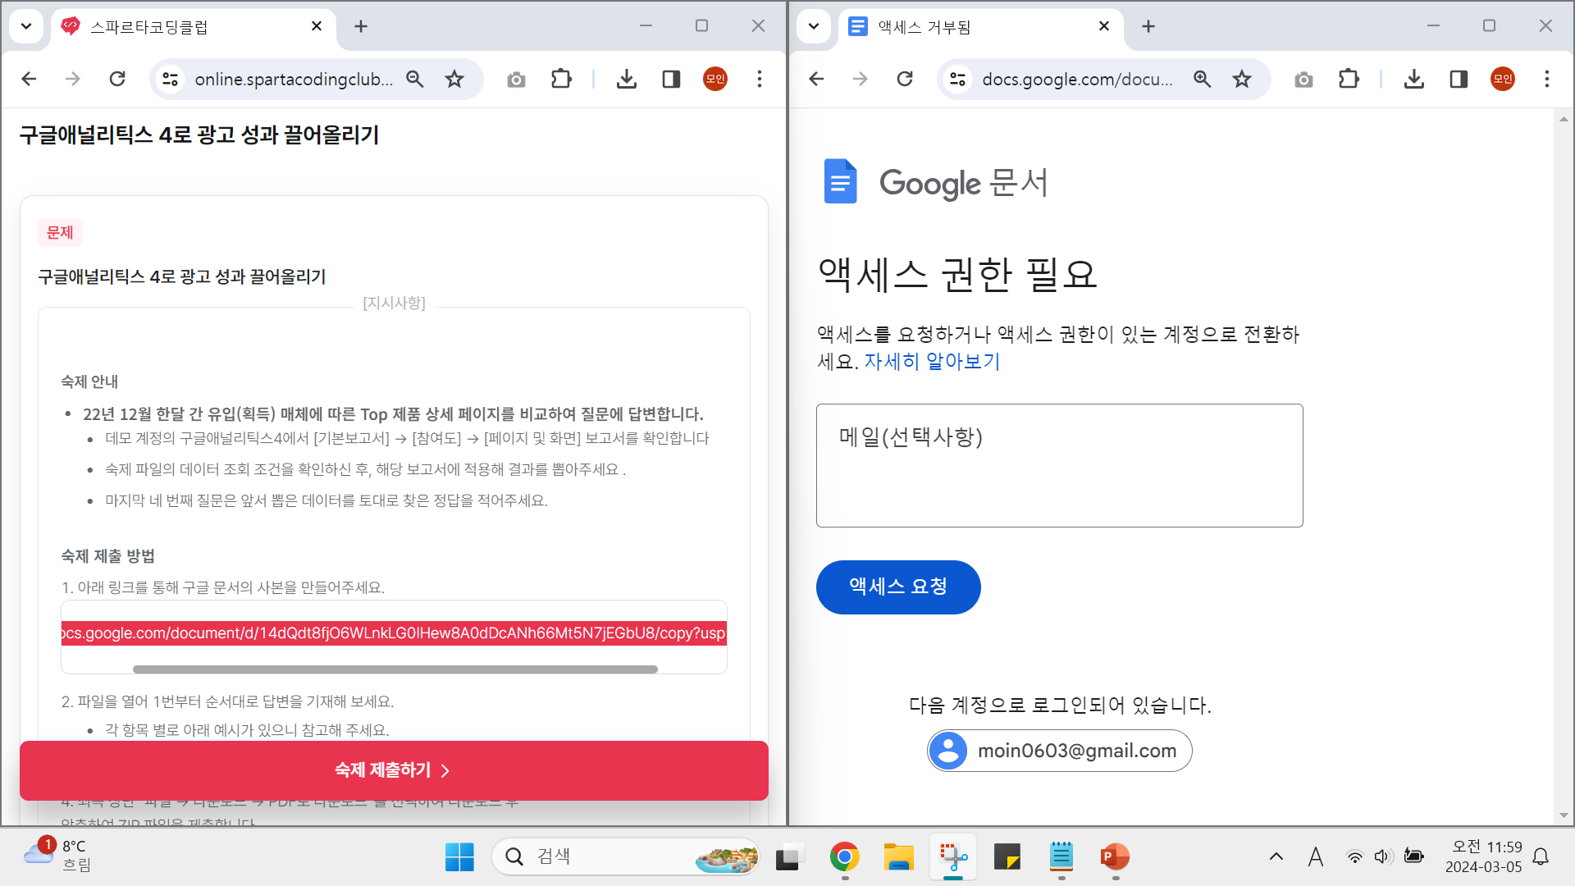Open Downloads in the Google Docs window
The width and height of the screenshot is (1575, 886).
pyautogui.click(x=1414, y=79)
